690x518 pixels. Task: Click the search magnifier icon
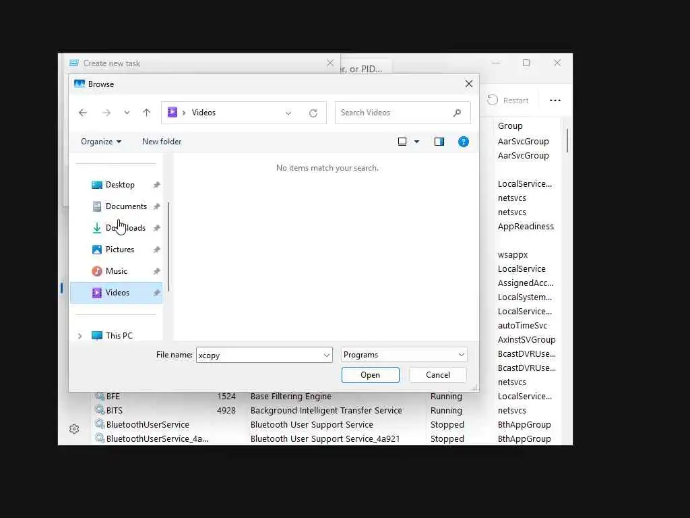458,113
